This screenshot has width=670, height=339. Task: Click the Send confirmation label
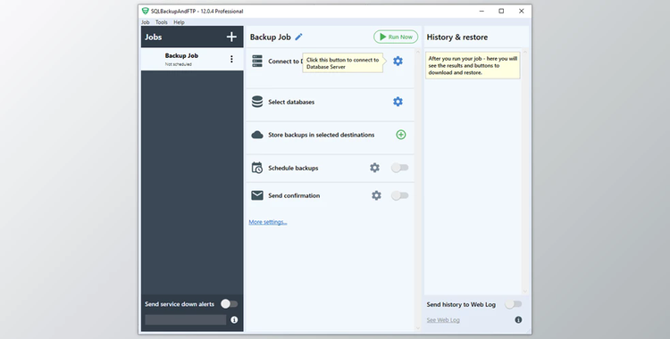click(x=294, y=195)
